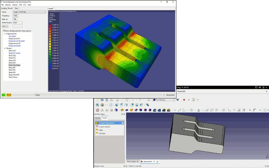Screen dimensions: 269x168
Task: Click the Groove tool icon
Action: pyautogui.click(x=136, y=110)
